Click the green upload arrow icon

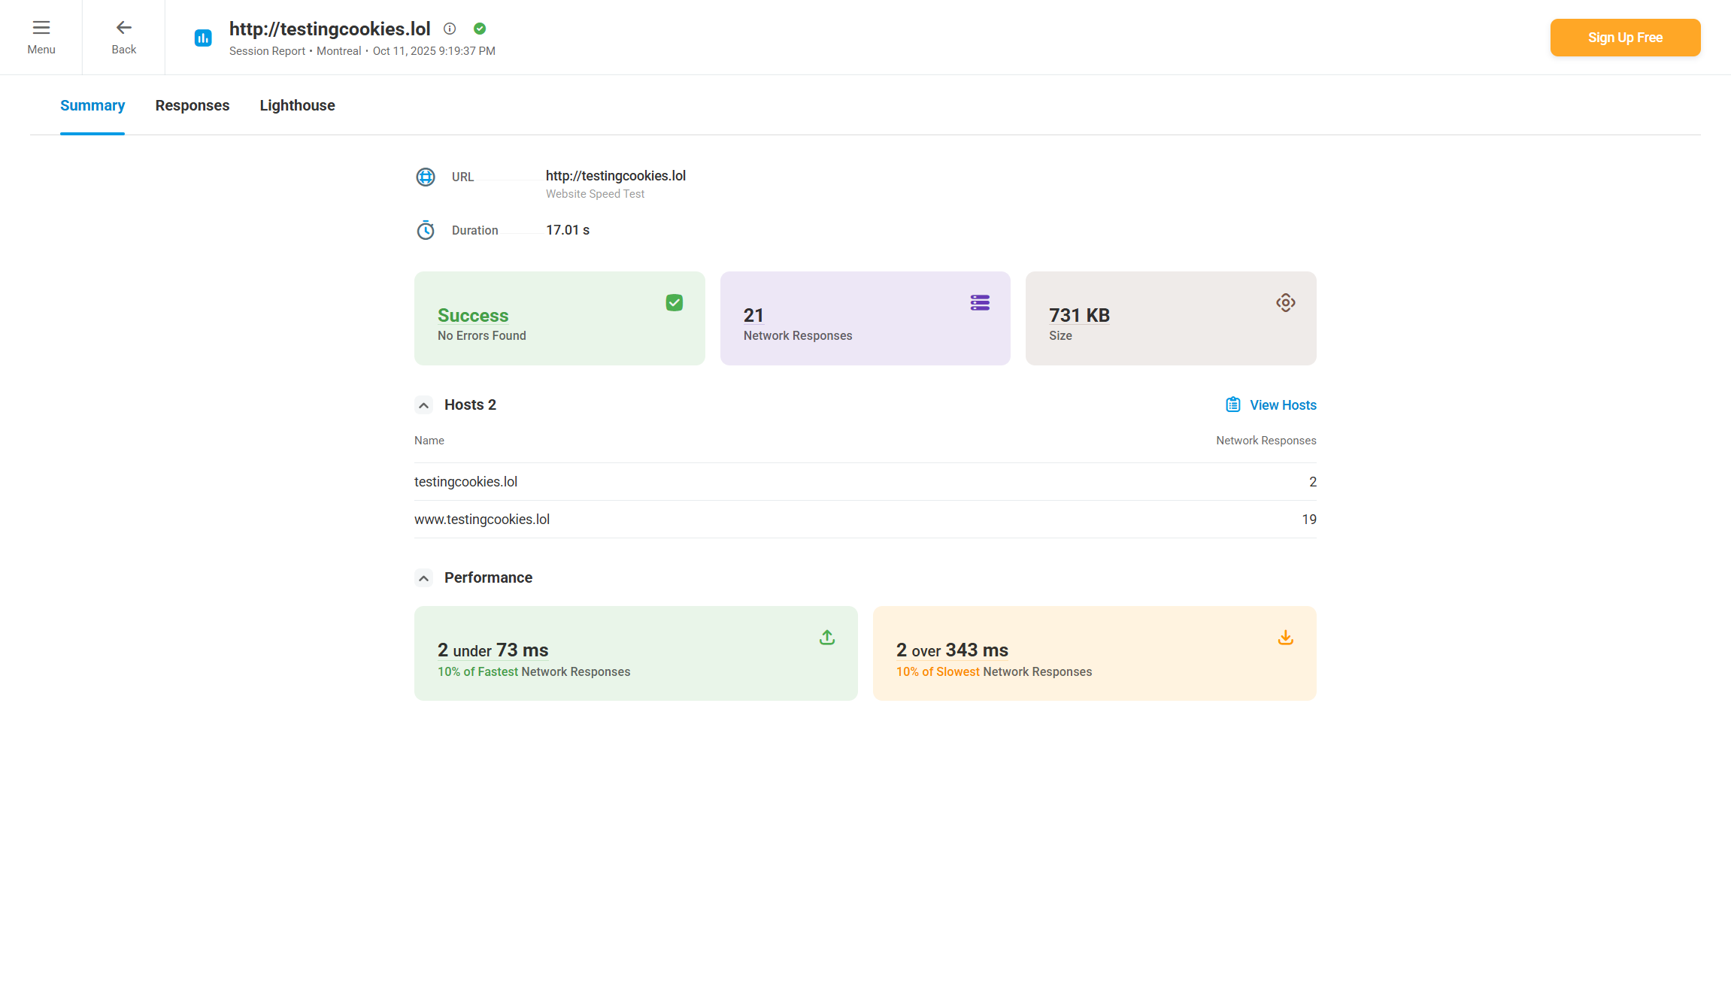(827, 638)
